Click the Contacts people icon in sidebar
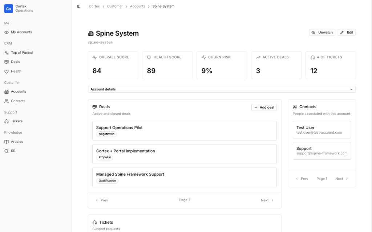 coord(7,101)
